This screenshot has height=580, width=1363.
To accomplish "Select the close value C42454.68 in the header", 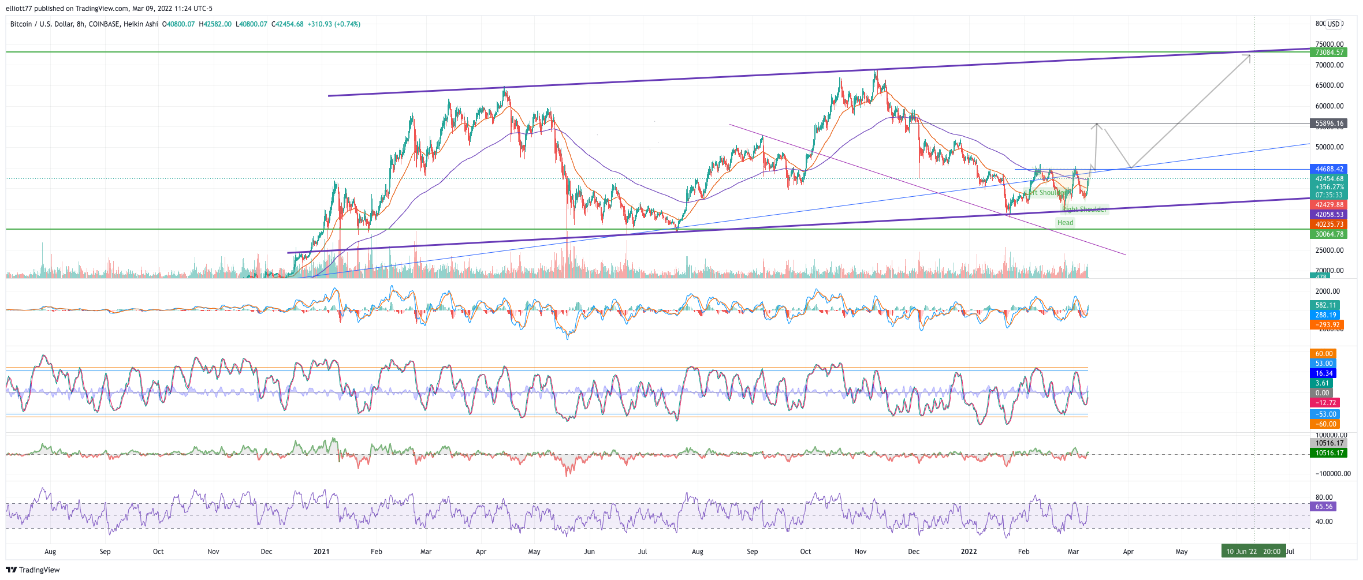I will tap(288, 24).
